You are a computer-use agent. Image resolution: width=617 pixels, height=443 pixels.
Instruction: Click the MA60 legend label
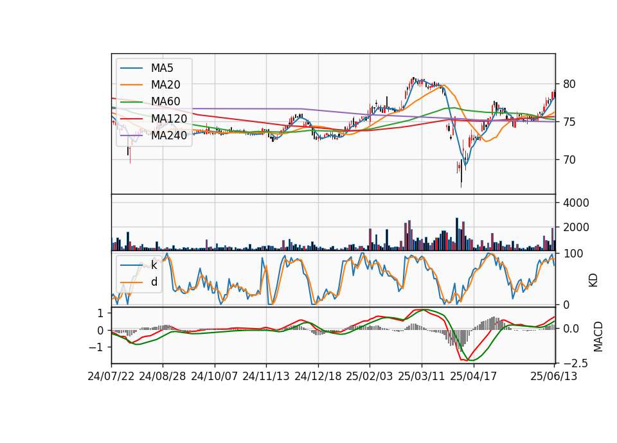pyautogui.click(x=165, y=101)
